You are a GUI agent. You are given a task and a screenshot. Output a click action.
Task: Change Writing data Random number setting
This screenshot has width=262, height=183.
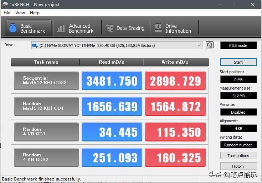coord(238,145)
